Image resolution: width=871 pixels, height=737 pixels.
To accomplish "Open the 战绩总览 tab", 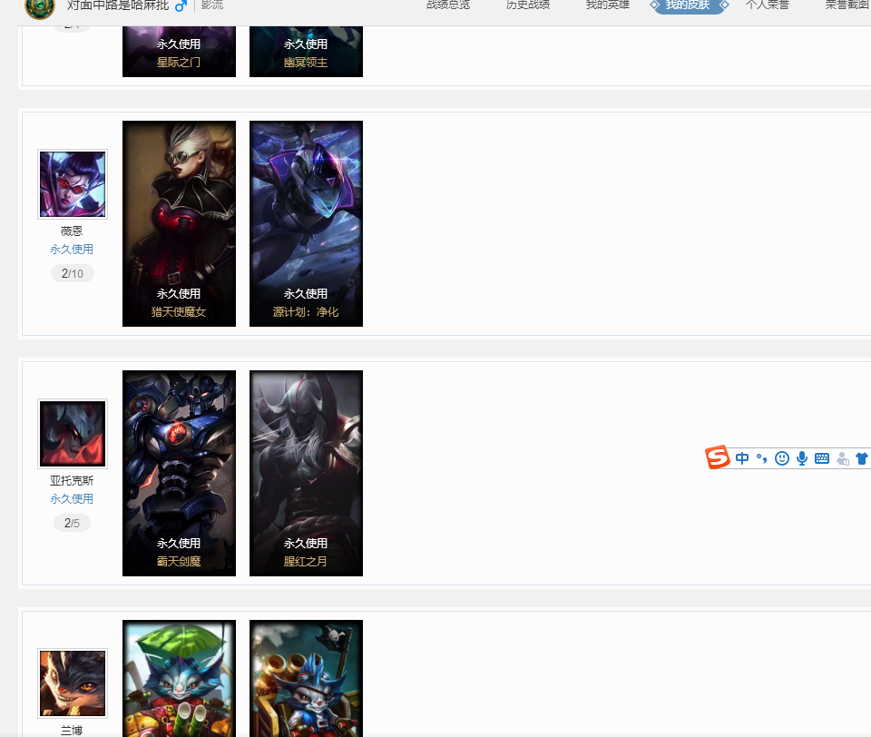I will pyautogui.click(x=448, y=5).
